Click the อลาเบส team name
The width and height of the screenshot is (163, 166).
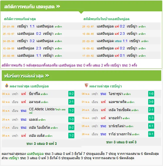tap(35, 102)
